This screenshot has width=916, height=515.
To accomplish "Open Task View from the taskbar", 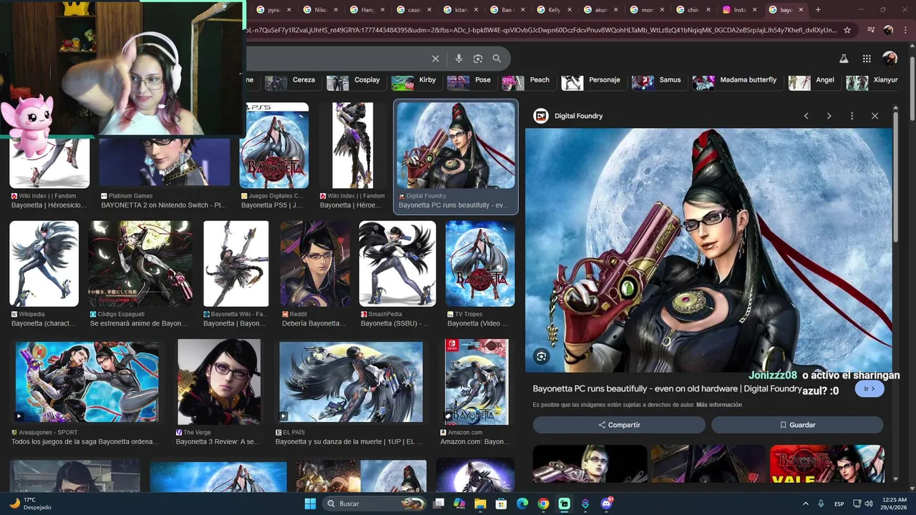I will (x=439, y=504).
